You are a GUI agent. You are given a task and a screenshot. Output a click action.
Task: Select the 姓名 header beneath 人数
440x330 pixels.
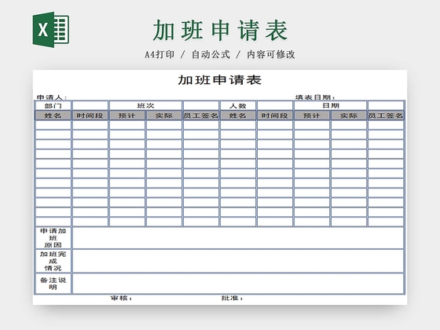pyautogui.click(x=238, y=115)
